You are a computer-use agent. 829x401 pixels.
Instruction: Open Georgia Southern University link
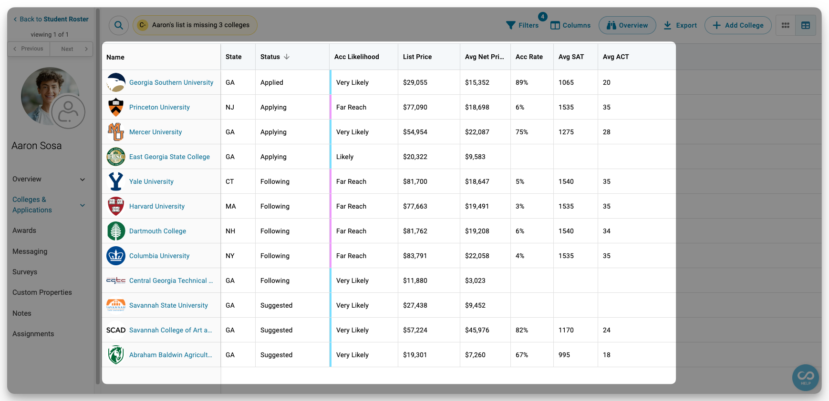171,82
